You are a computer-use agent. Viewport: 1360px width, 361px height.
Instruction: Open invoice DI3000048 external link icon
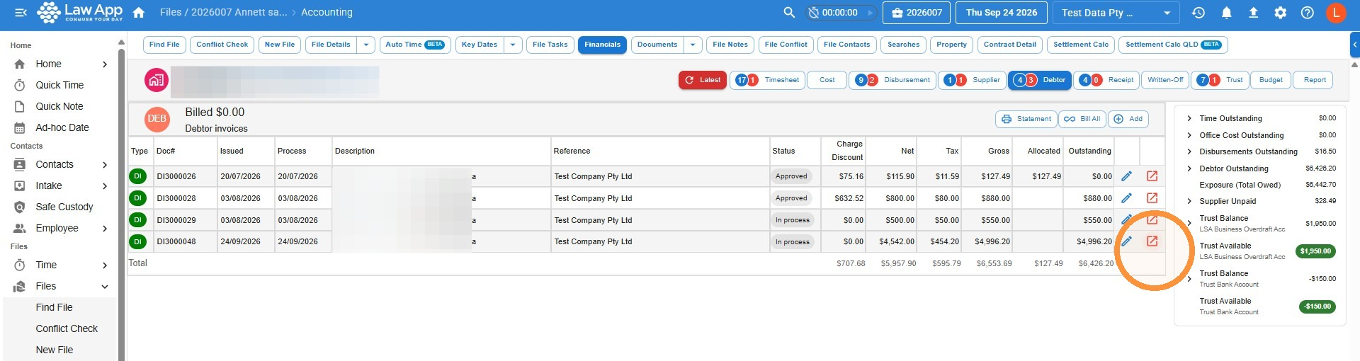coord(1152,241)
